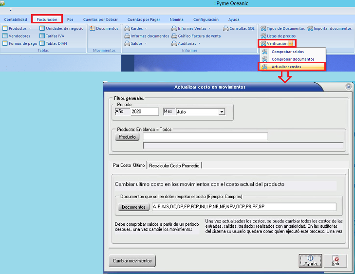Screen dimensions: 355x274
Task: Open the Contabilidad ribbon tab
Action: tap(16, 19)
